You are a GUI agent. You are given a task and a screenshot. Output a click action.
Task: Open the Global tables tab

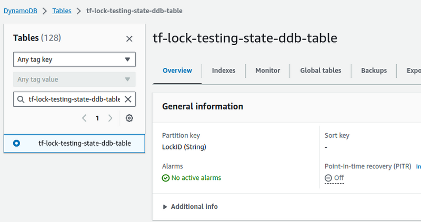tap(320, 70)
